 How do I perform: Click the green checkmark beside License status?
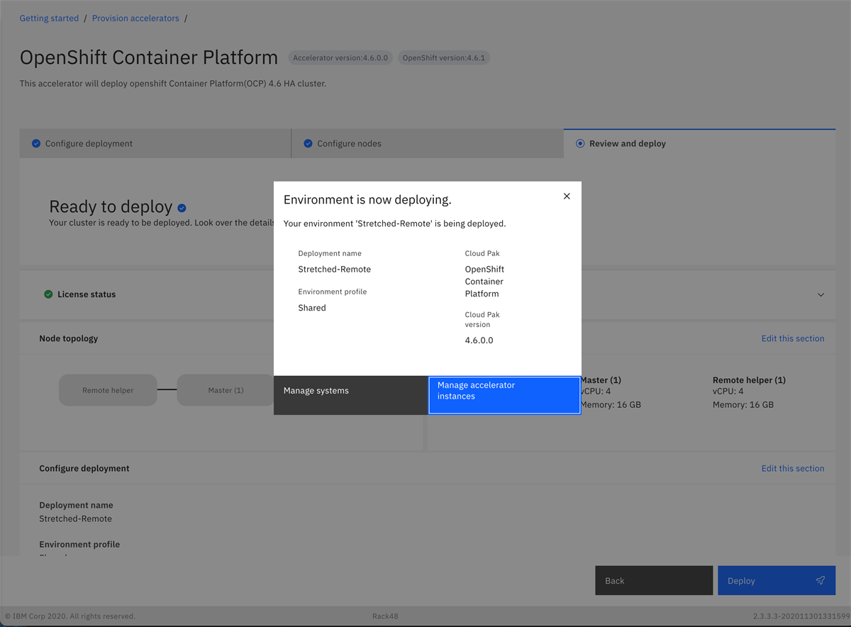click(48, 294)
